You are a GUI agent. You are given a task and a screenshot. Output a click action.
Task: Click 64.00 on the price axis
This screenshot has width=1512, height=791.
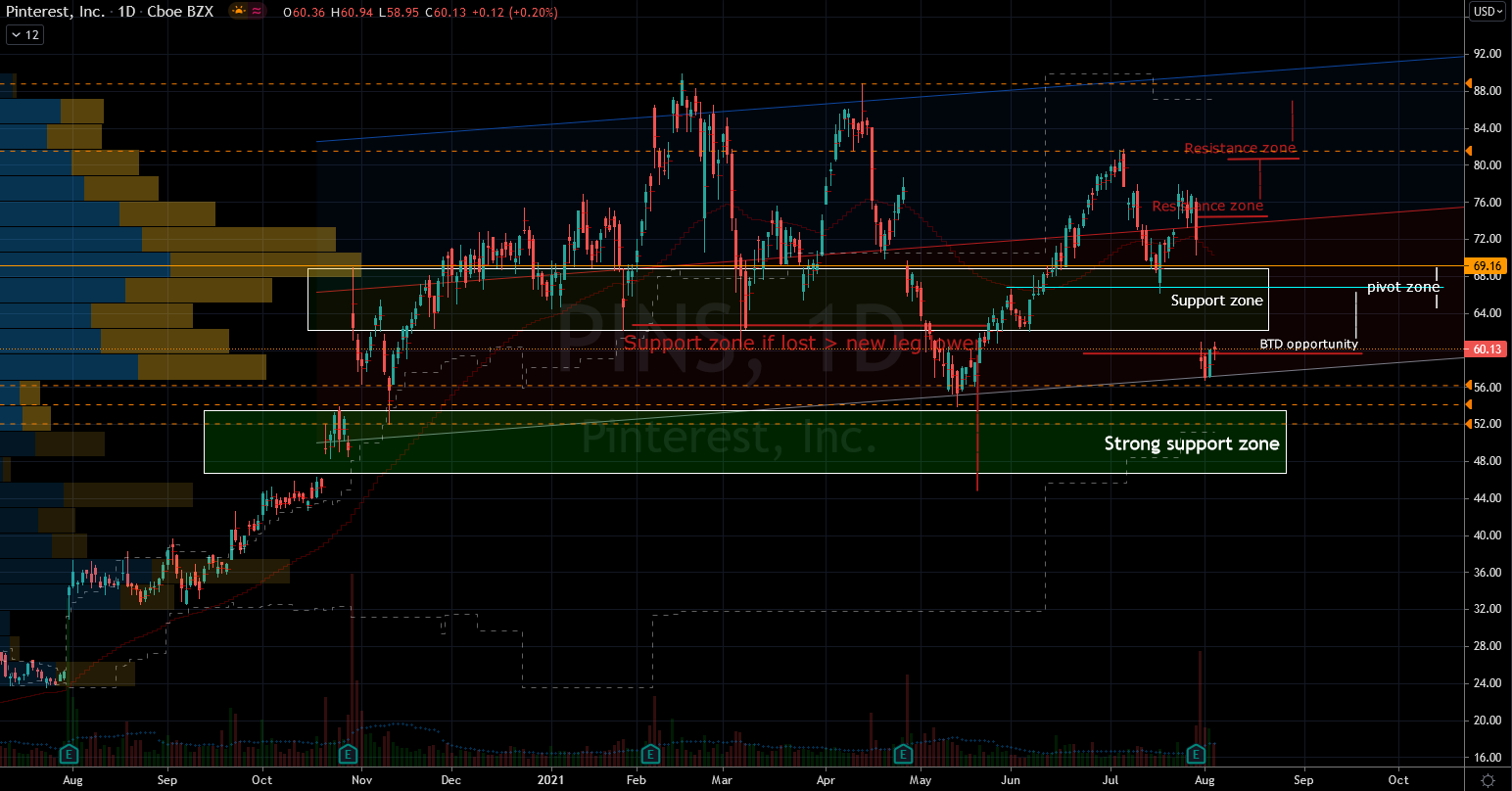click(x=1488, y=313)
